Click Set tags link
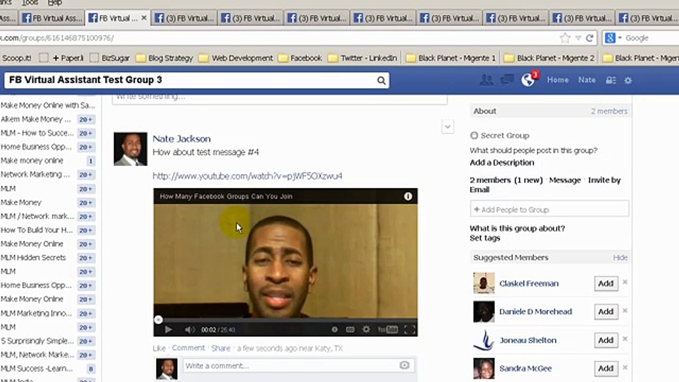 [485, 238]
